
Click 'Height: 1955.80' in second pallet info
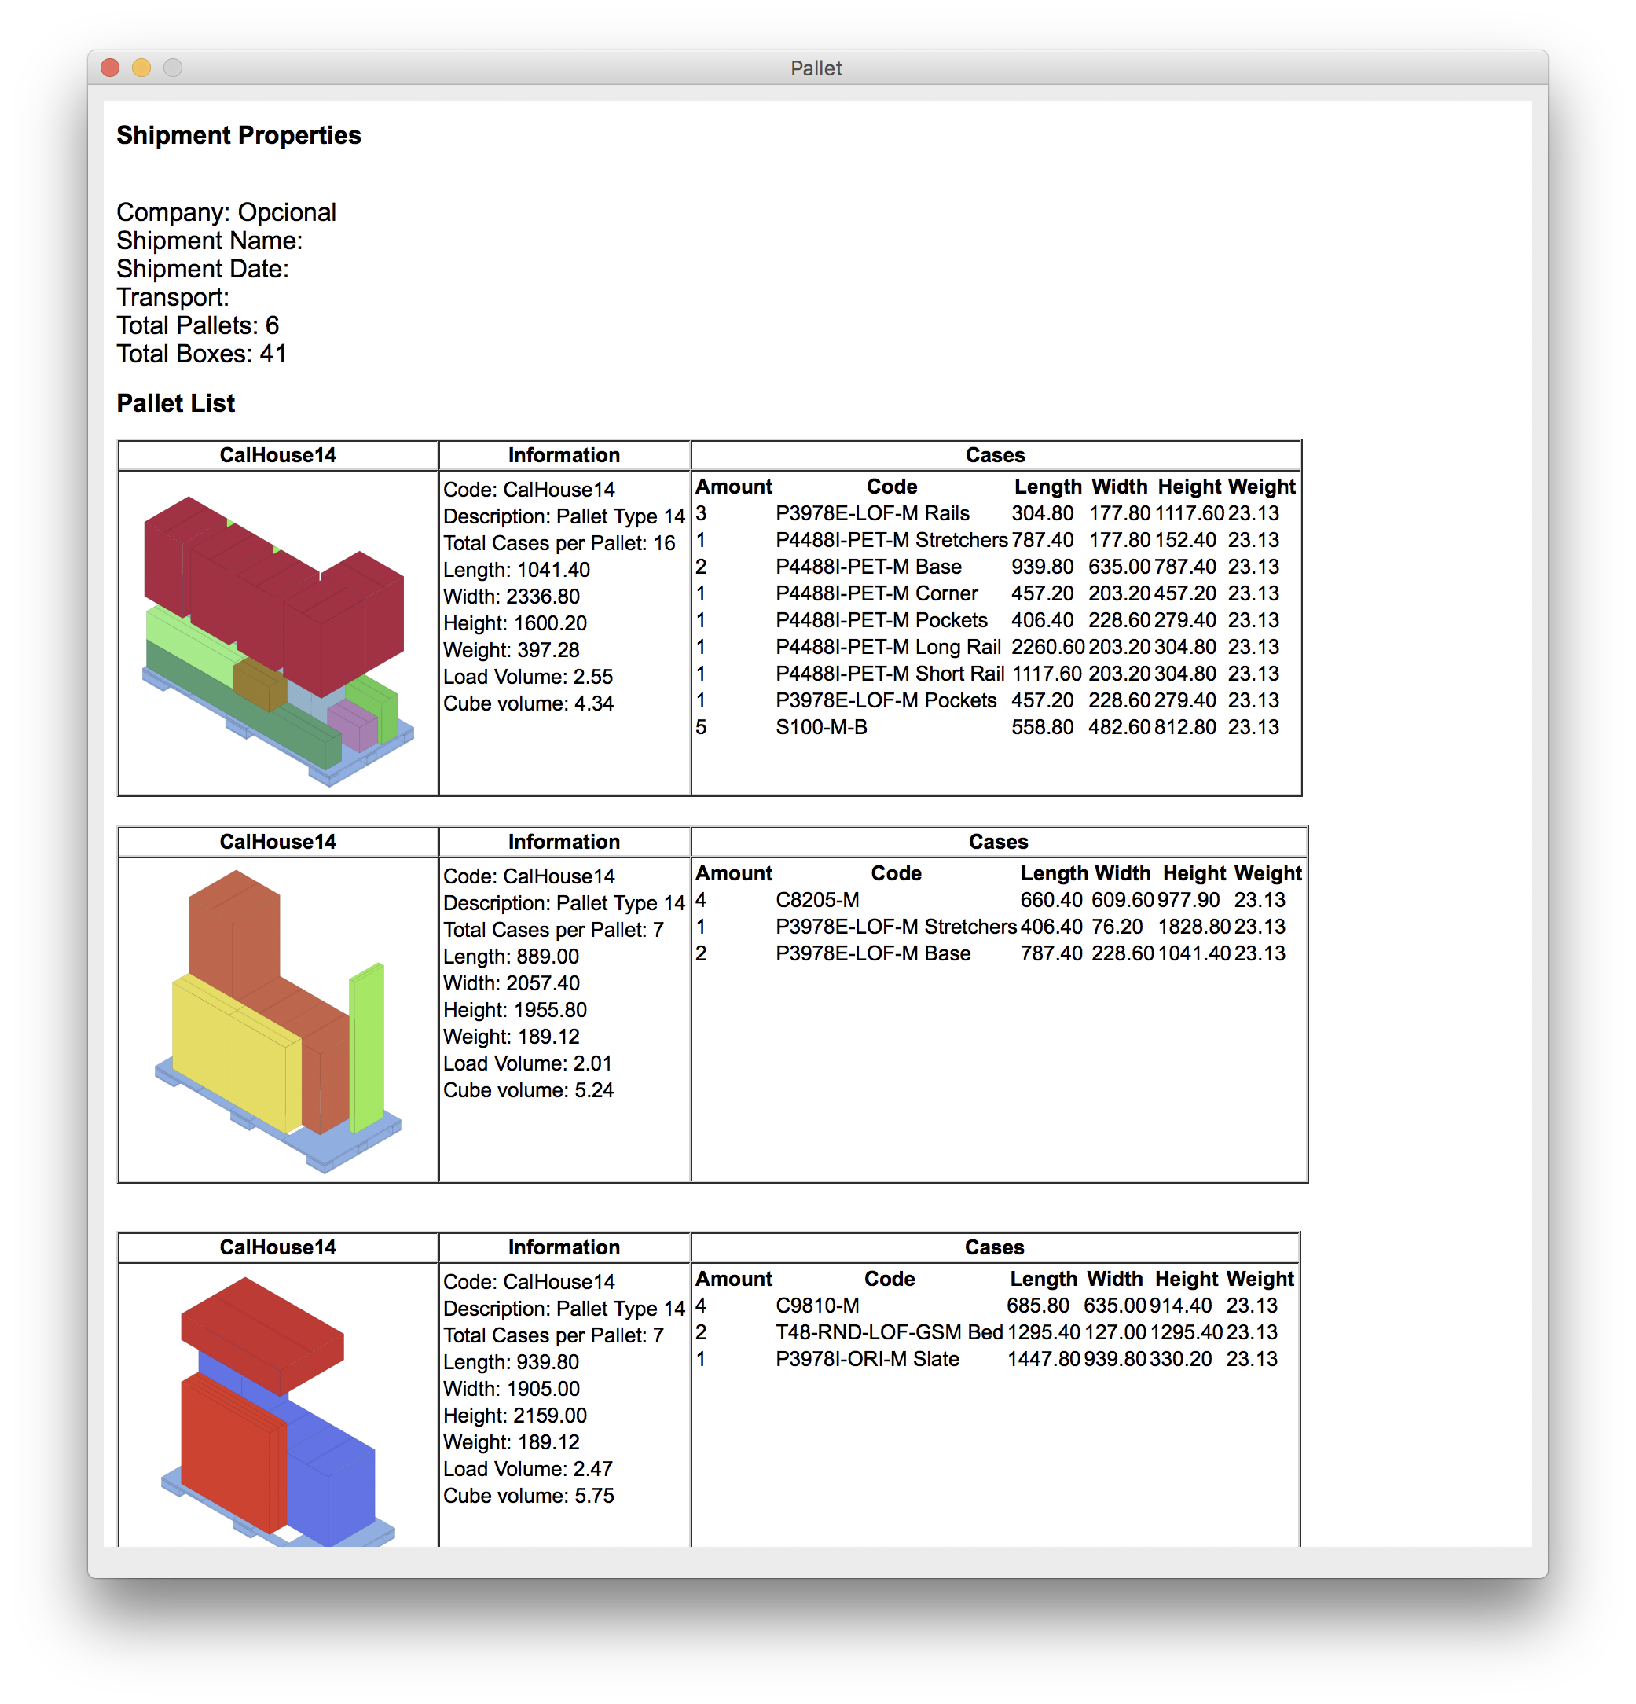[515, 1010]
